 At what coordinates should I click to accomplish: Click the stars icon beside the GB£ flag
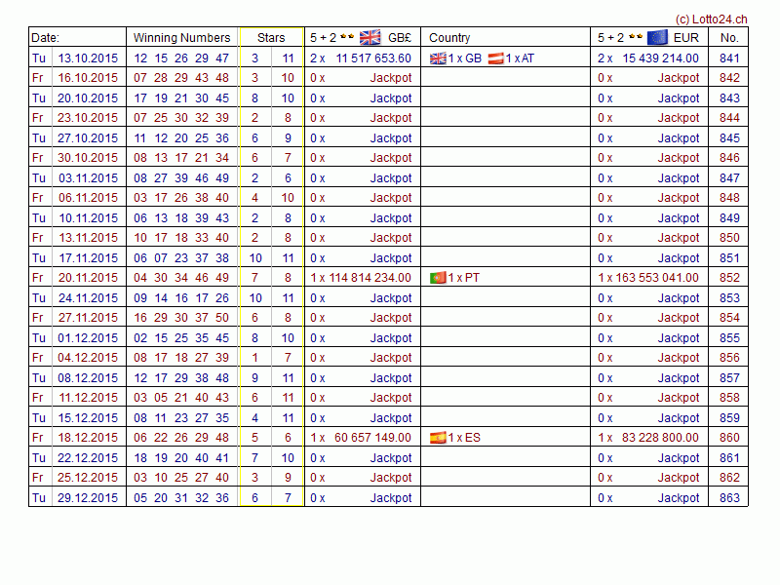(347, 38)
